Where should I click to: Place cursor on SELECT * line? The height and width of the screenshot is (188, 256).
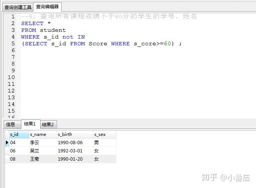[x=36, y=23]
